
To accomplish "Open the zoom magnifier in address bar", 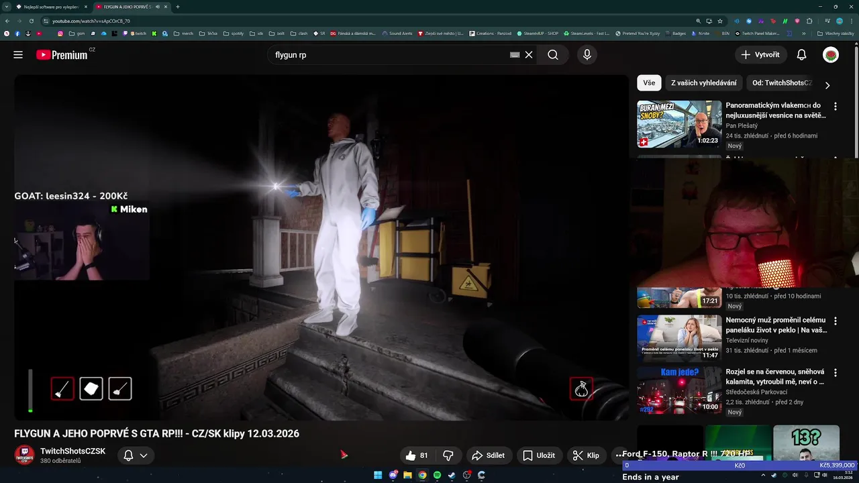I will (x=699, y=21).
